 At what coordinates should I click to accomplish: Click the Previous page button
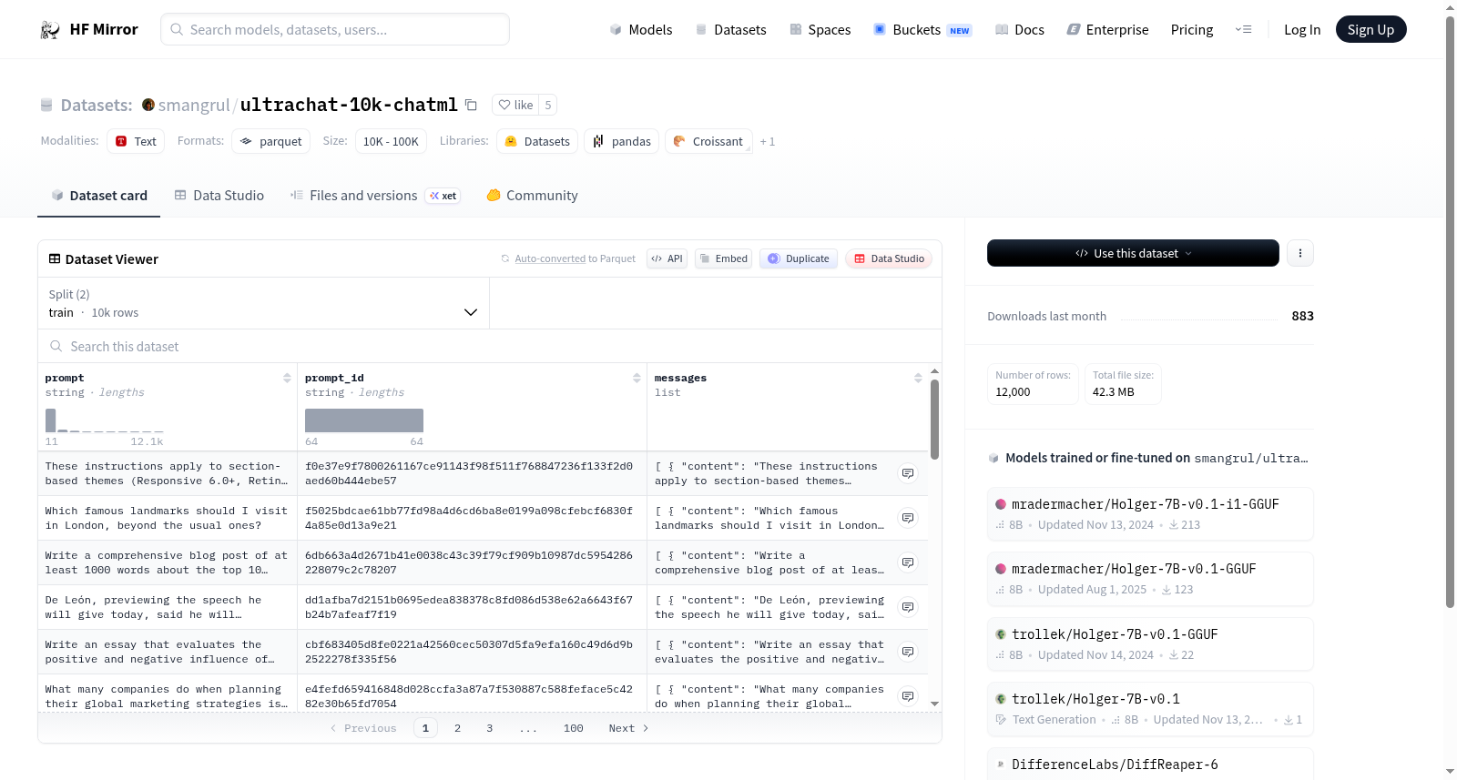coord(363,728)
